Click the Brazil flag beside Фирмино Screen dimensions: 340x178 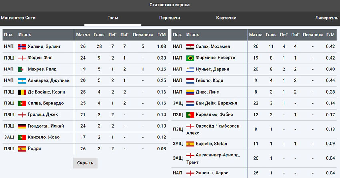coord(190,58)
